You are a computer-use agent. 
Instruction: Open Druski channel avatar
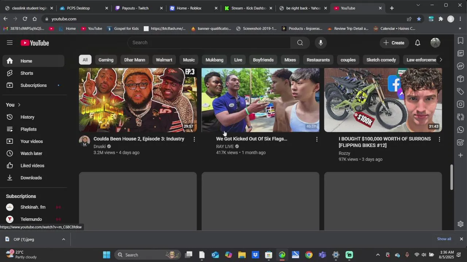click(x=85, y=141)
